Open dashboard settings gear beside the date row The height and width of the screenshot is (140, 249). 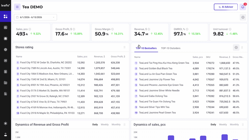(243, 17)
